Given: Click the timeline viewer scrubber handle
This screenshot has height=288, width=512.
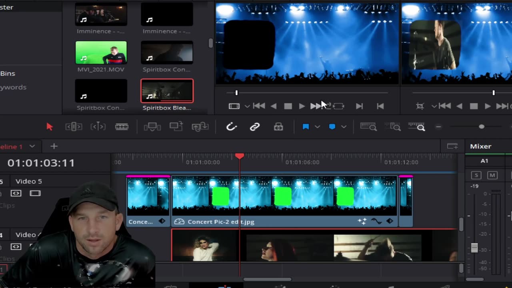Looking at the screenshot, I should coord(494,93).
